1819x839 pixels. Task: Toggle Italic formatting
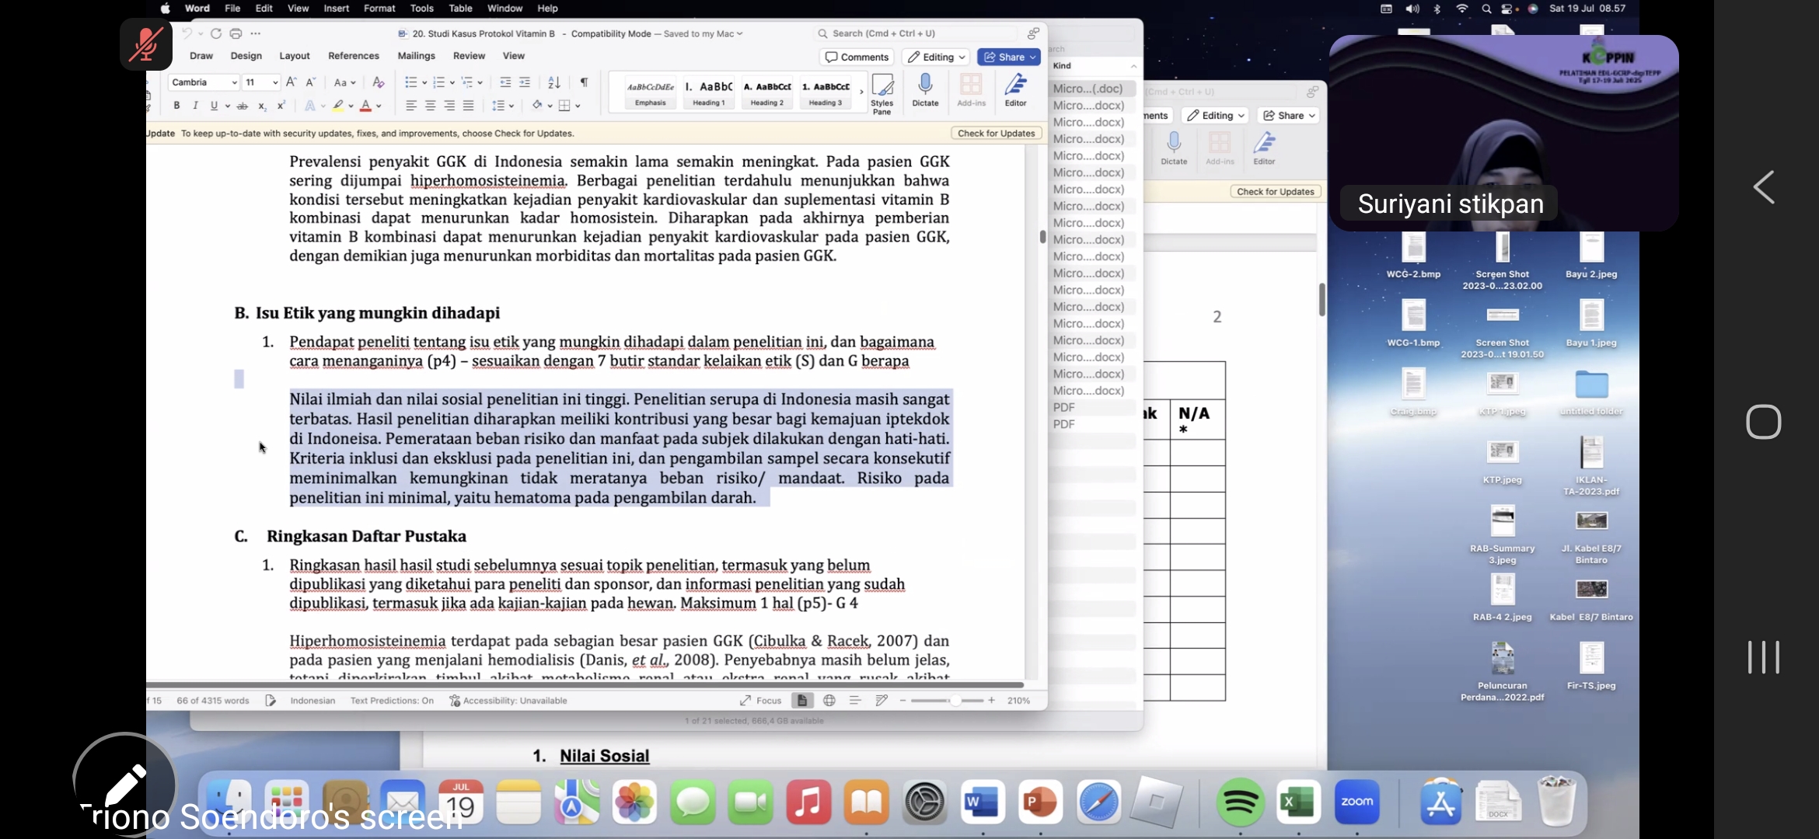(195, 106)
